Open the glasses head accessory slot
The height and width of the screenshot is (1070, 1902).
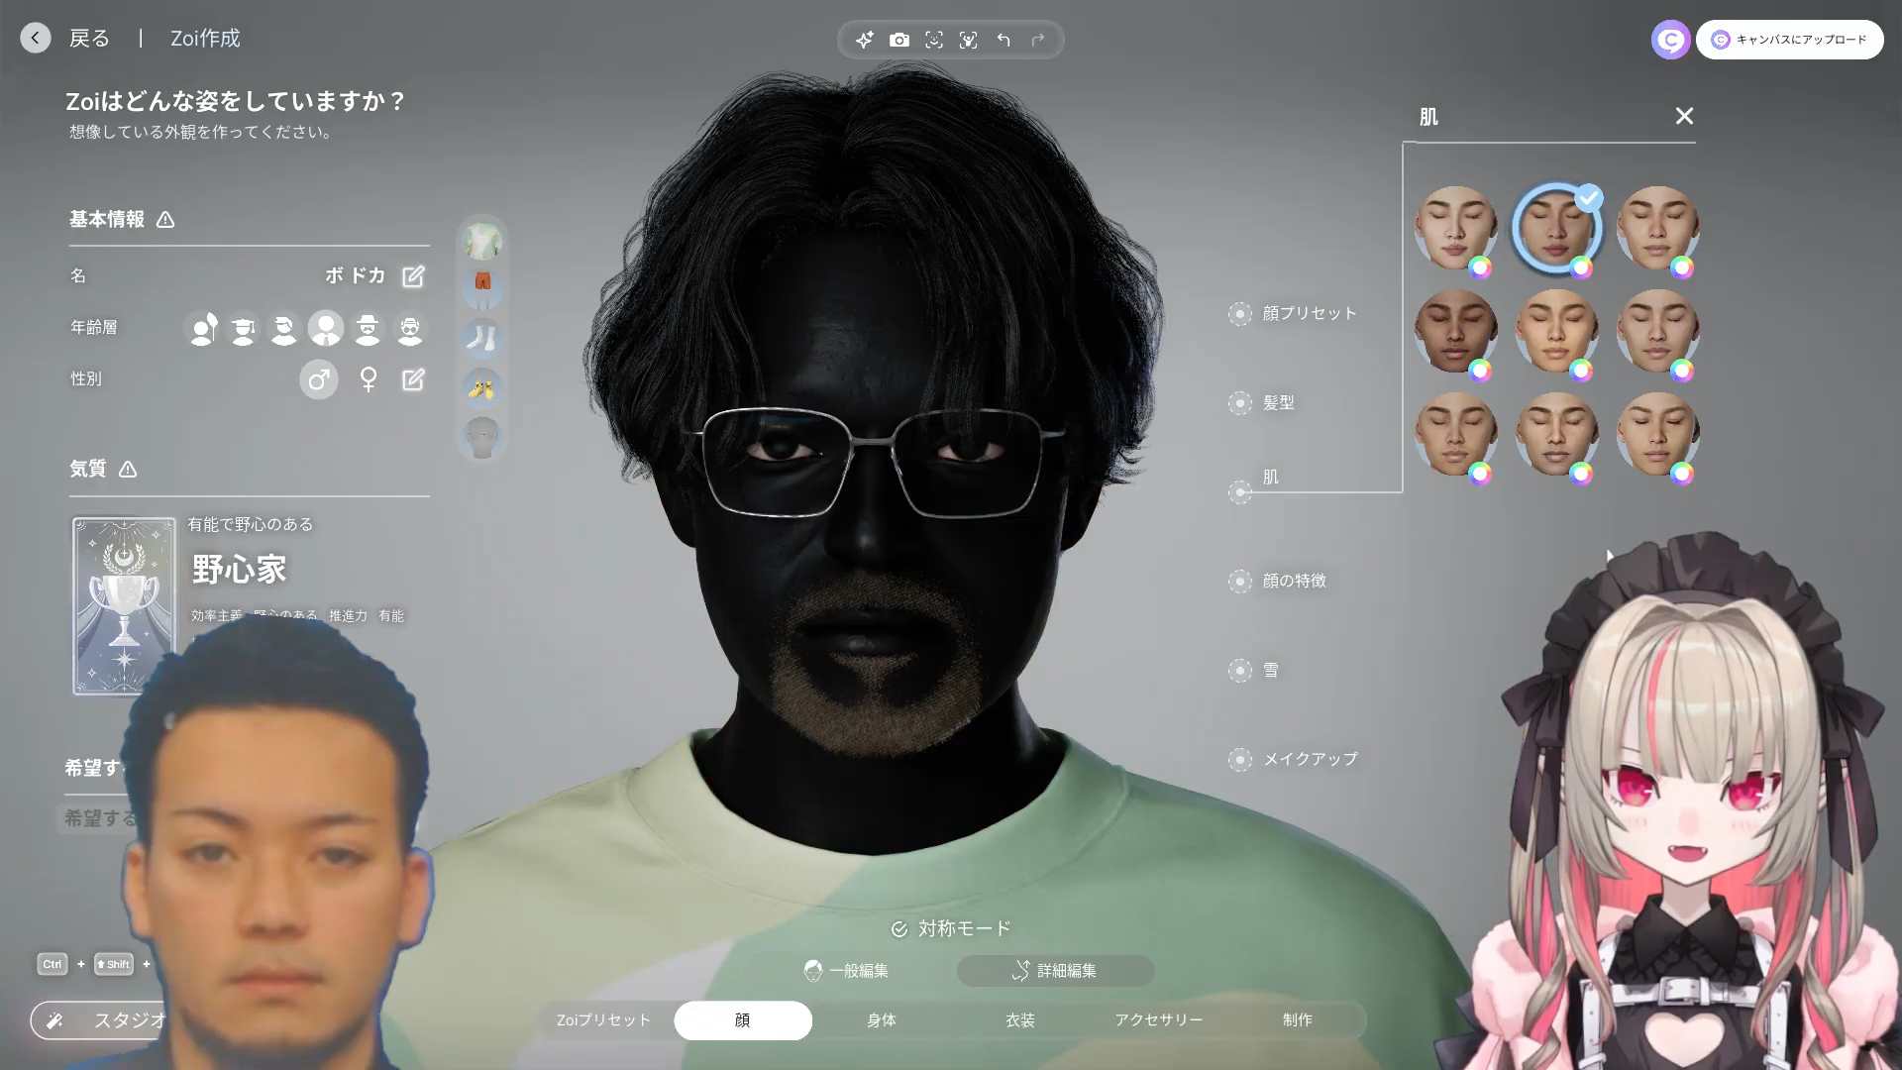[x=482, y=437]
